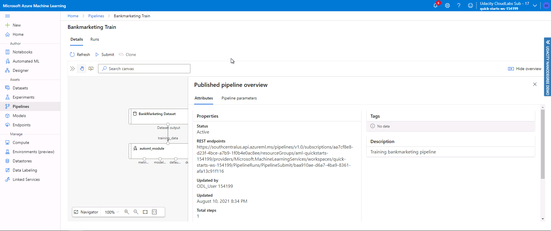Switch to the Runs tab
The height and width of the screenshot is (231, 551).
click(95, 40)
